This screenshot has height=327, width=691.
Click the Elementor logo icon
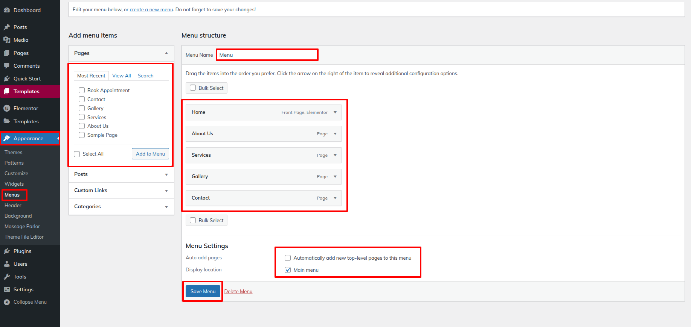click(x=7, y=108)
